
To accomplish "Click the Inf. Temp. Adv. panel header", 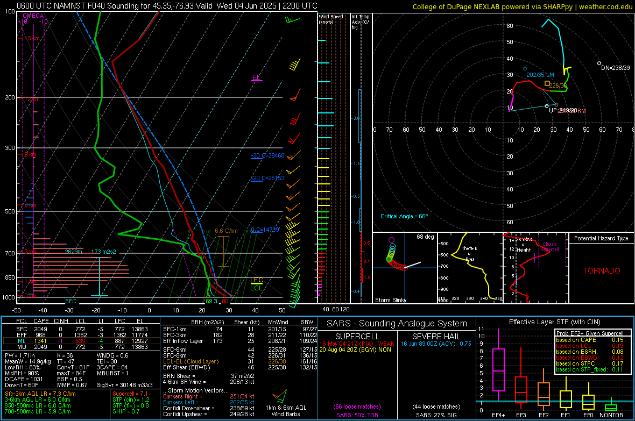I will pyautogui.click(x=361, y=22).
